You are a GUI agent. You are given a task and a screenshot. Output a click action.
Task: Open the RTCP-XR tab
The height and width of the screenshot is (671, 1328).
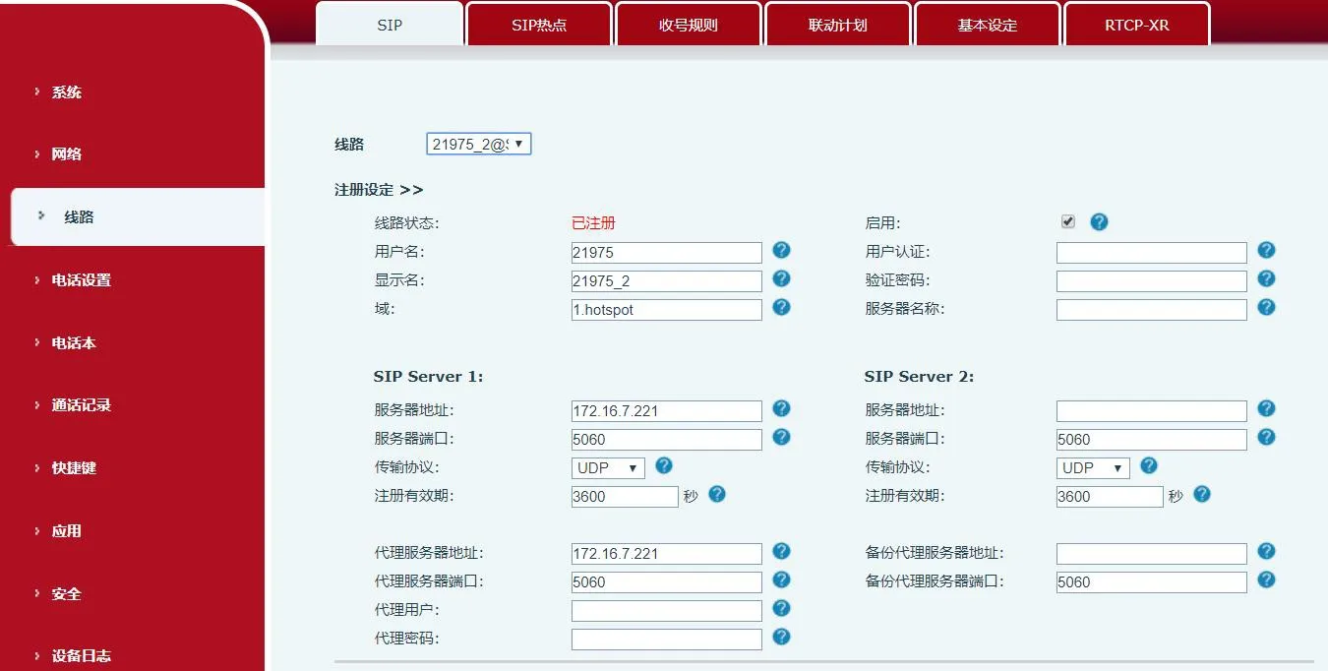tap(1137, 24)
